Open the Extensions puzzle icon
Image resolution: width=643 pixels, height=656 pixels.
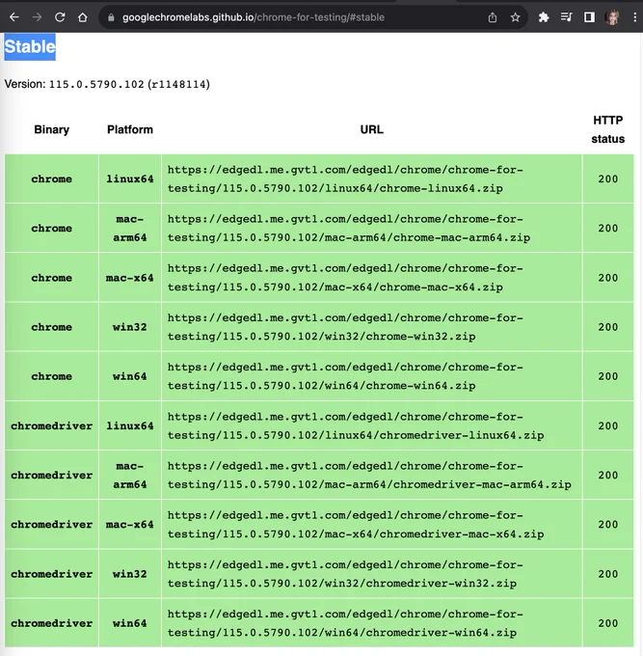544,17
